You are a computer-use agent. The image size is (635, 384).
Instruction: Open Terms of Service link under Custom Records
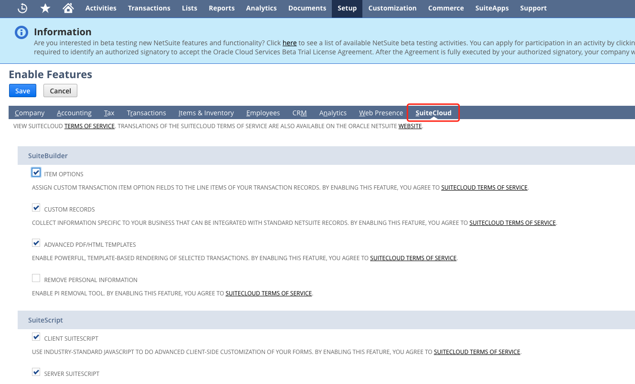pyautogui.click(x=512, y=223)
